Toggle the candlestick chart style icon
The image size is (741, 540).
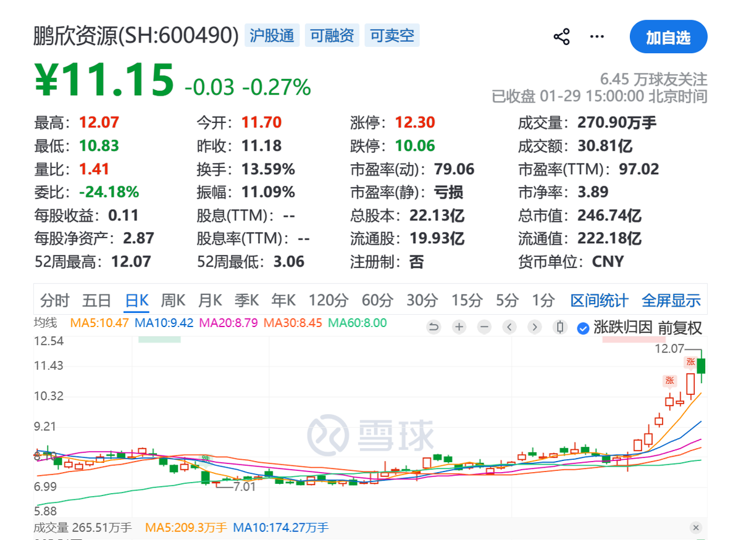pyautogui.click(x=560, y=327)
